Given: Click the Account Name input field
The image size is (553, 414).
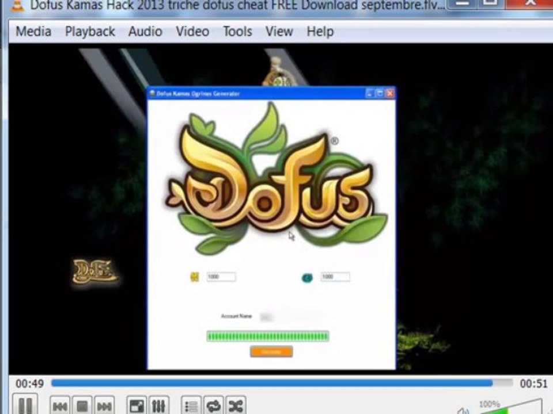Looking at the screenshot, I should pos(290,317).
